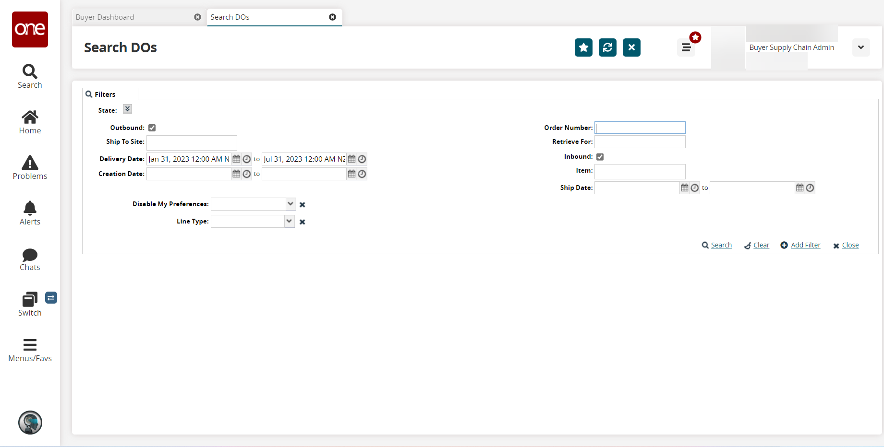Open time picker for Creation Date end

coord(362,174)
